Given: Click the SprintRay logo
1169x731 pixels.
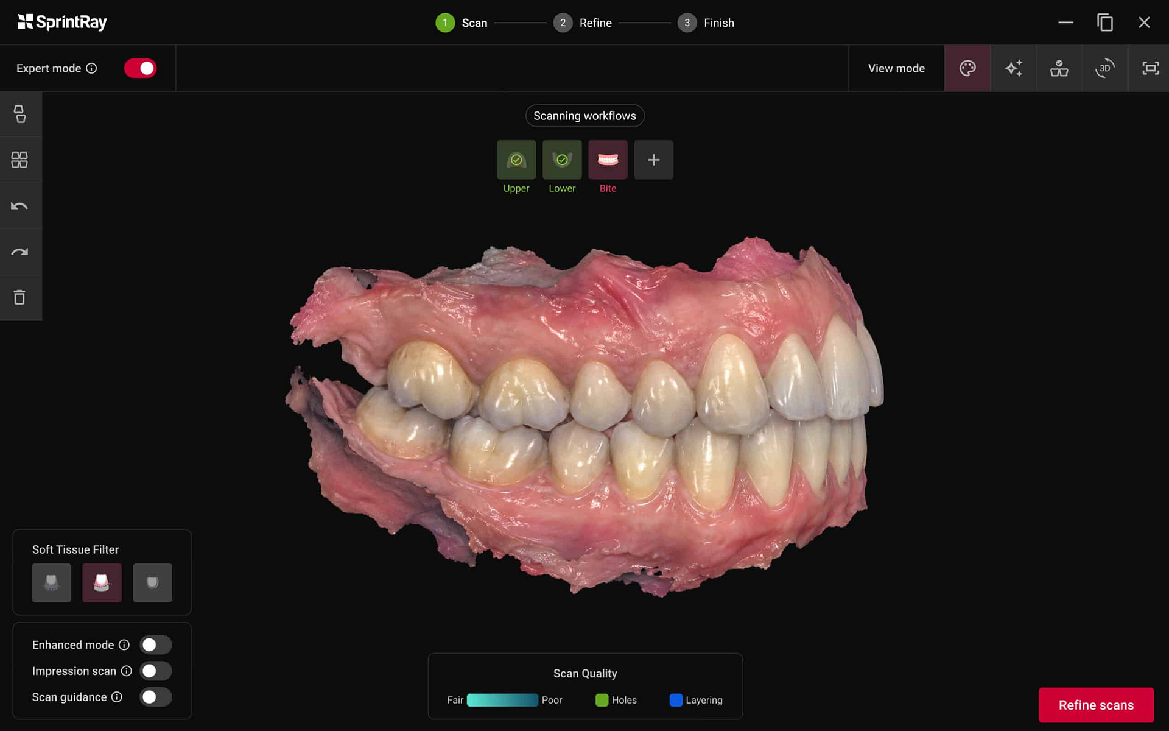Looking at the screenshot, I should [x=62, y=23].
